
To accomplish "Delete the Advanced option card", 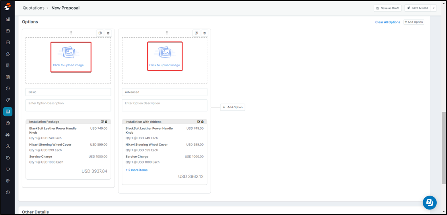I will click(x=204, y=33).
